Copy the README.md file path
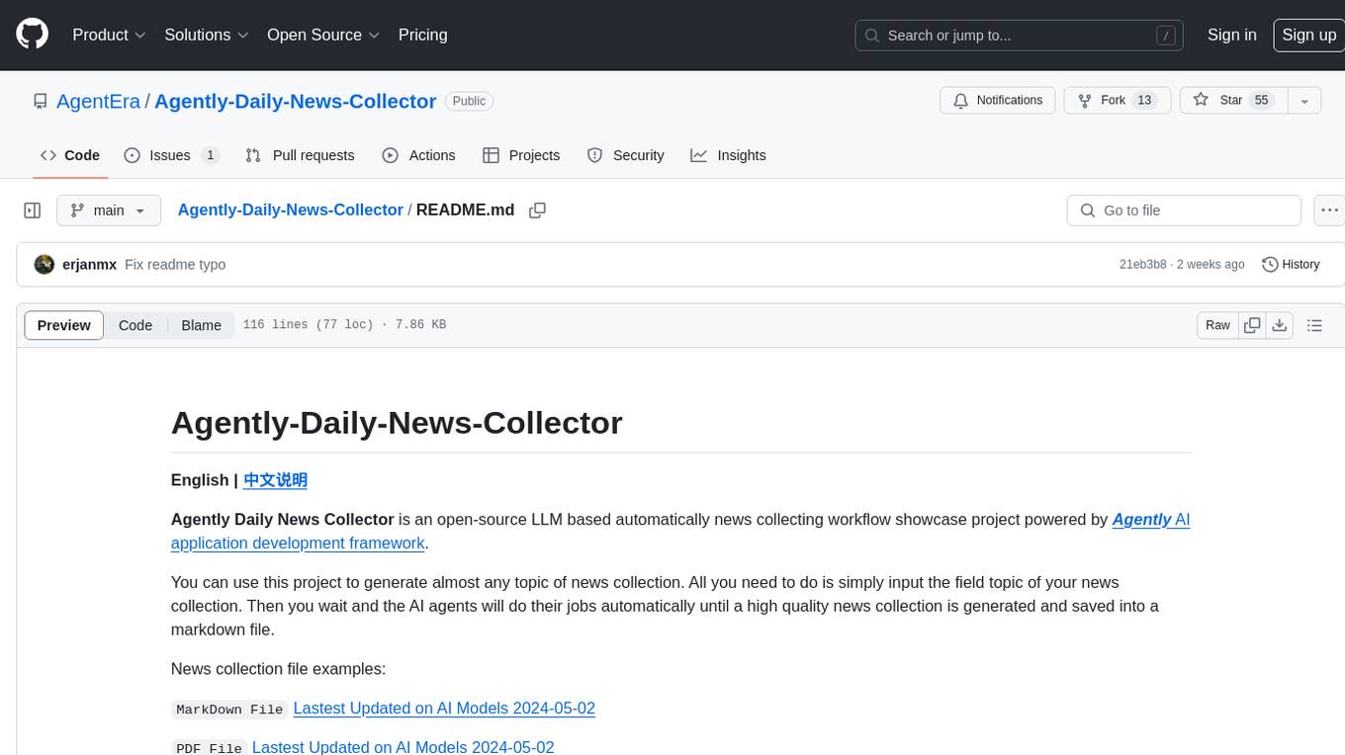 pos(538,210)
